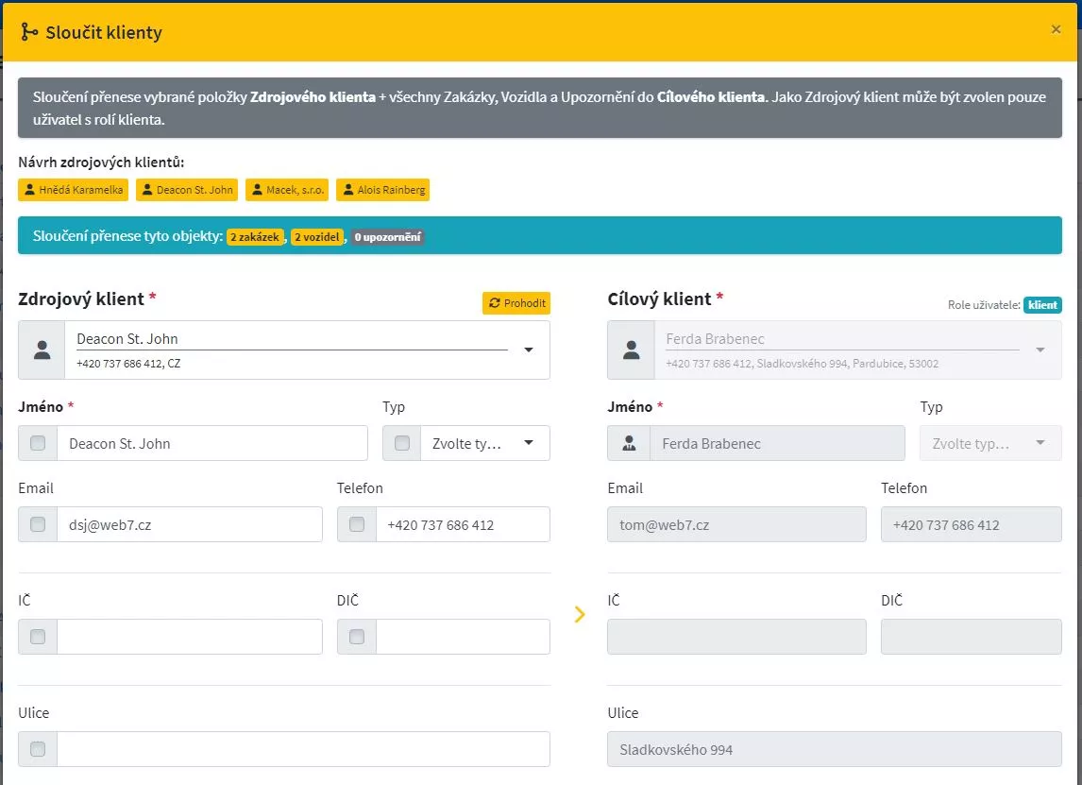Screen dimensions: 1082x785
Task: Pick Alois Rainberg from suggested clients
Action: [x=383, y=190]
